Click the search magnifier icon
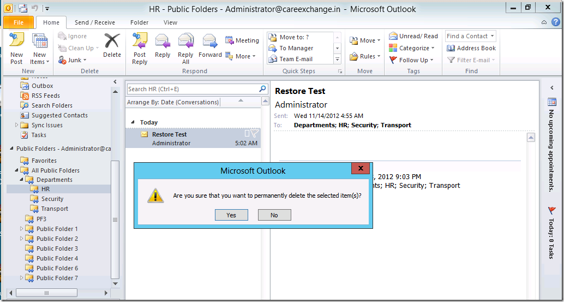Screen dimensions: 564x302 262,88
